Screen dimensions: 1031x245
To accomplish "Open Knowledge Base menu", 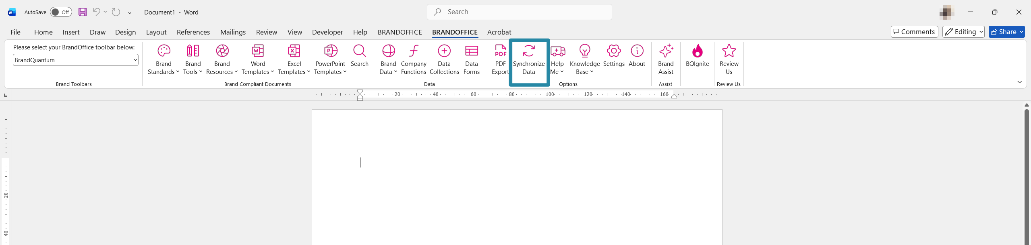I will (585, 59).
